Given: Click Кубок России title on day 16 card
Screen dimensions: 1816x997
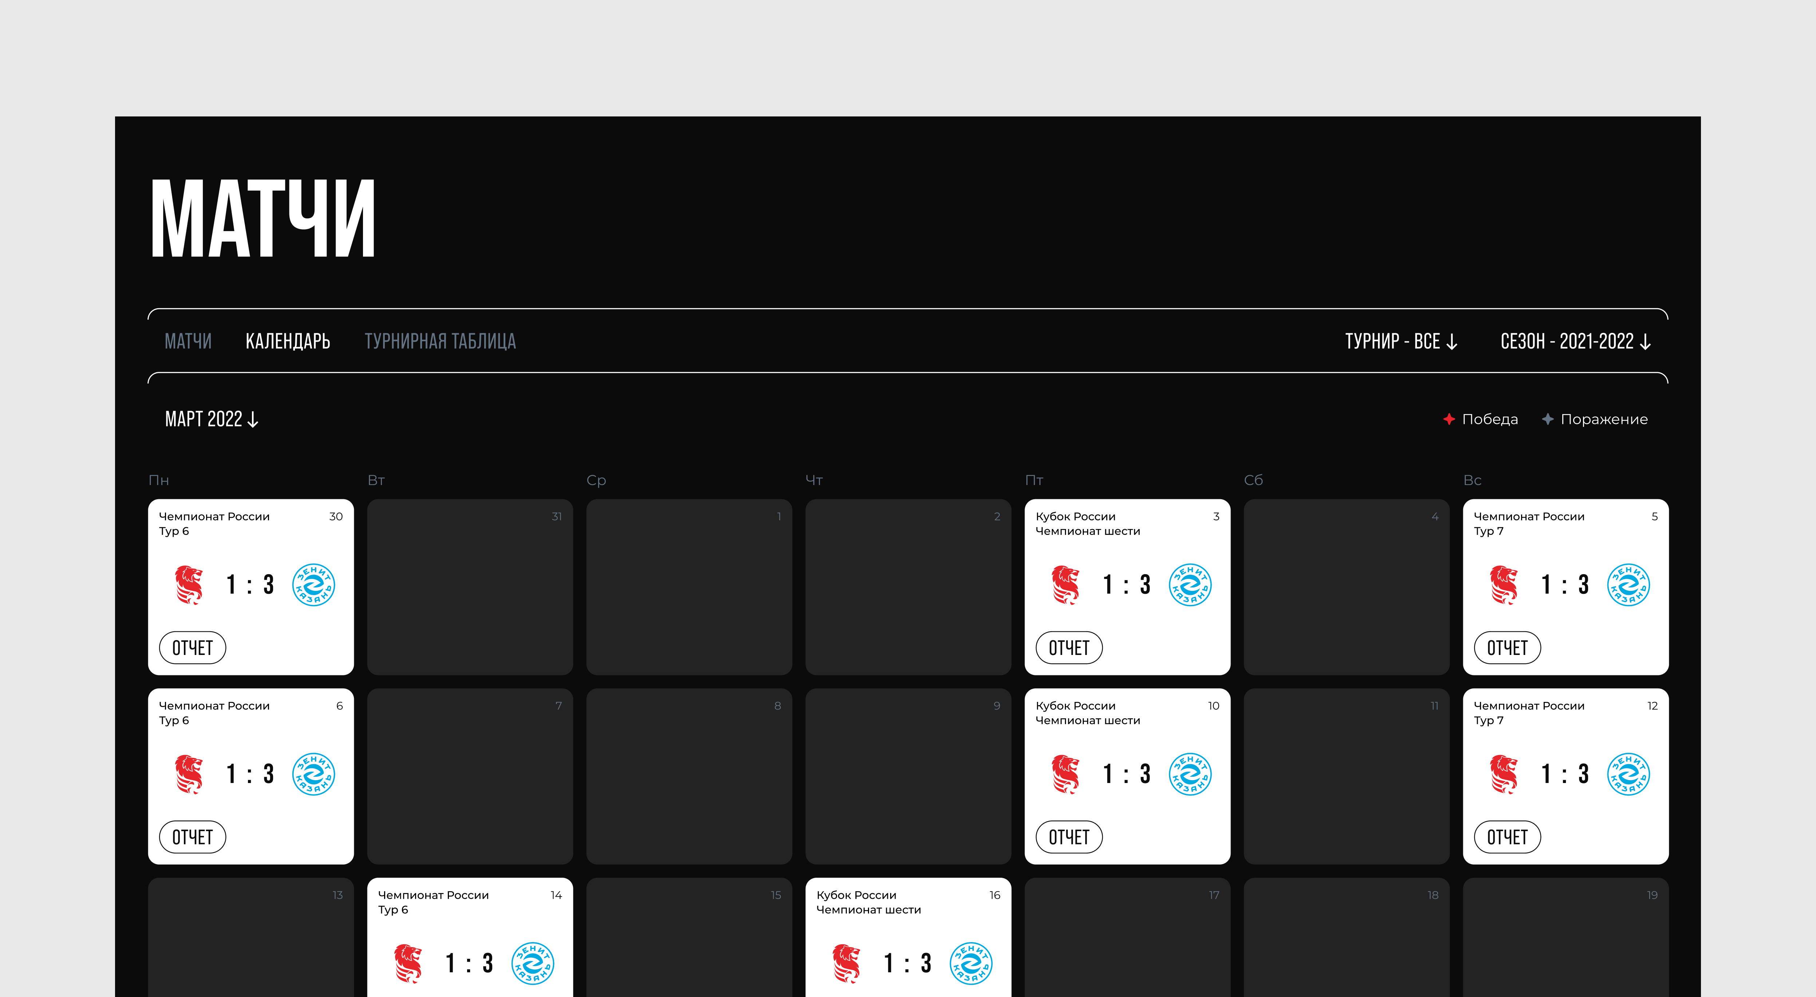Looking at the screenshot, I should coord(857,895).
